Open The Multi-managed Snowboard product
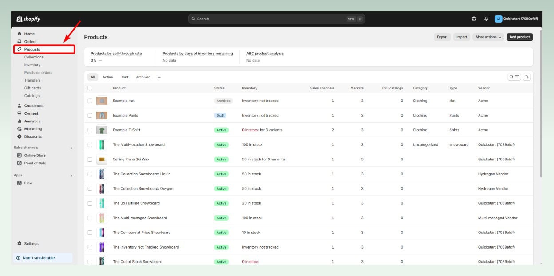 tap(140, 218)
